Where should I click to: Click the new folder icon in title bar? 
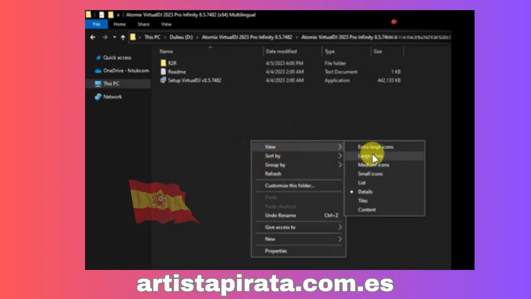tap(111, 15)
